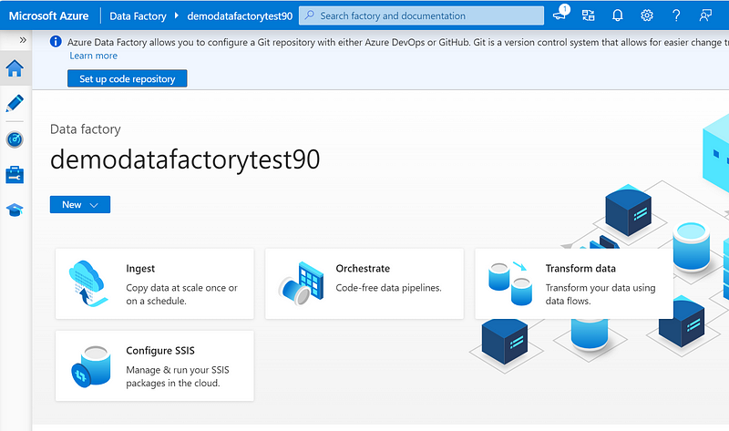Click Set up code repository button
This screenshot has width=729, height=431.
128,78
